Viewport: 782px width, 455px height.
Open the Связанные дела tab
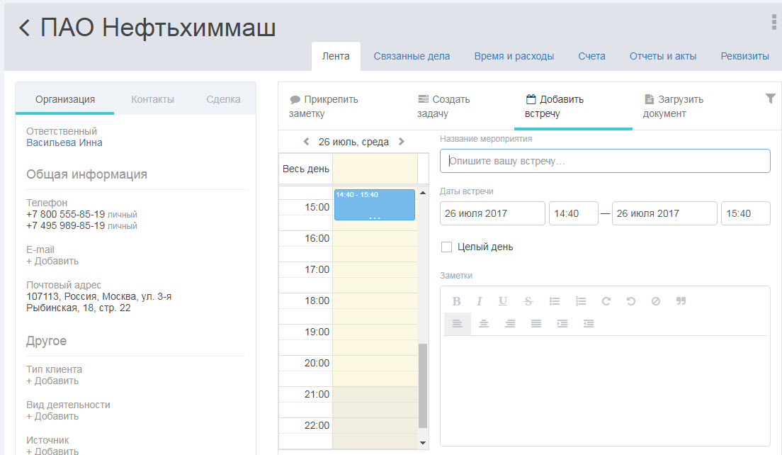412,57
